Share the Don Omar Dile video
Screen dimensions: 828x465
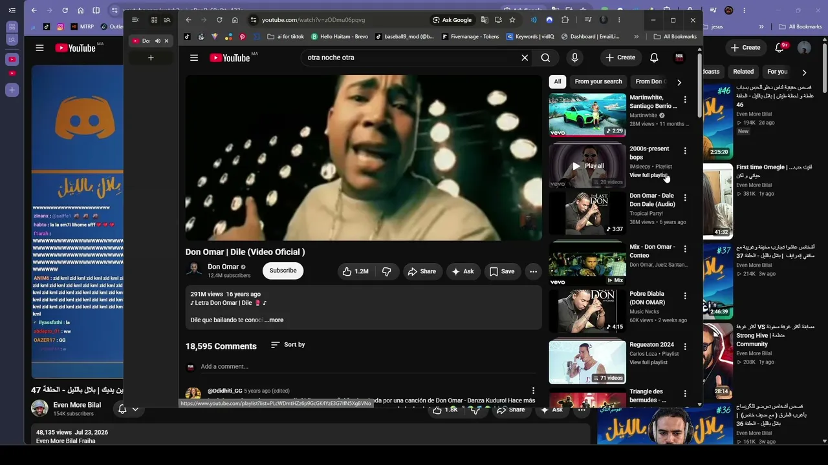click(x=422, y=271)
